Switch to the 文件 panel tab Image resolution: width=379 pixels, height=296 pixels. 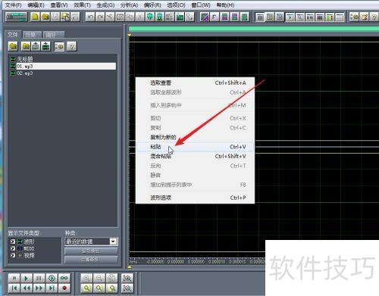(x=13, y=34)
